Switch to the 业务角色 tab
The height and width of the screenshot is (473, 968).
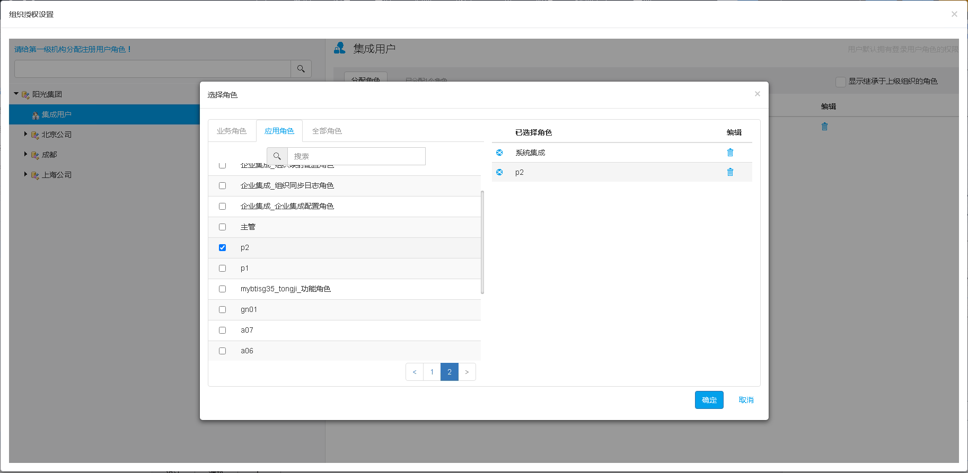(x=231, y=131)
